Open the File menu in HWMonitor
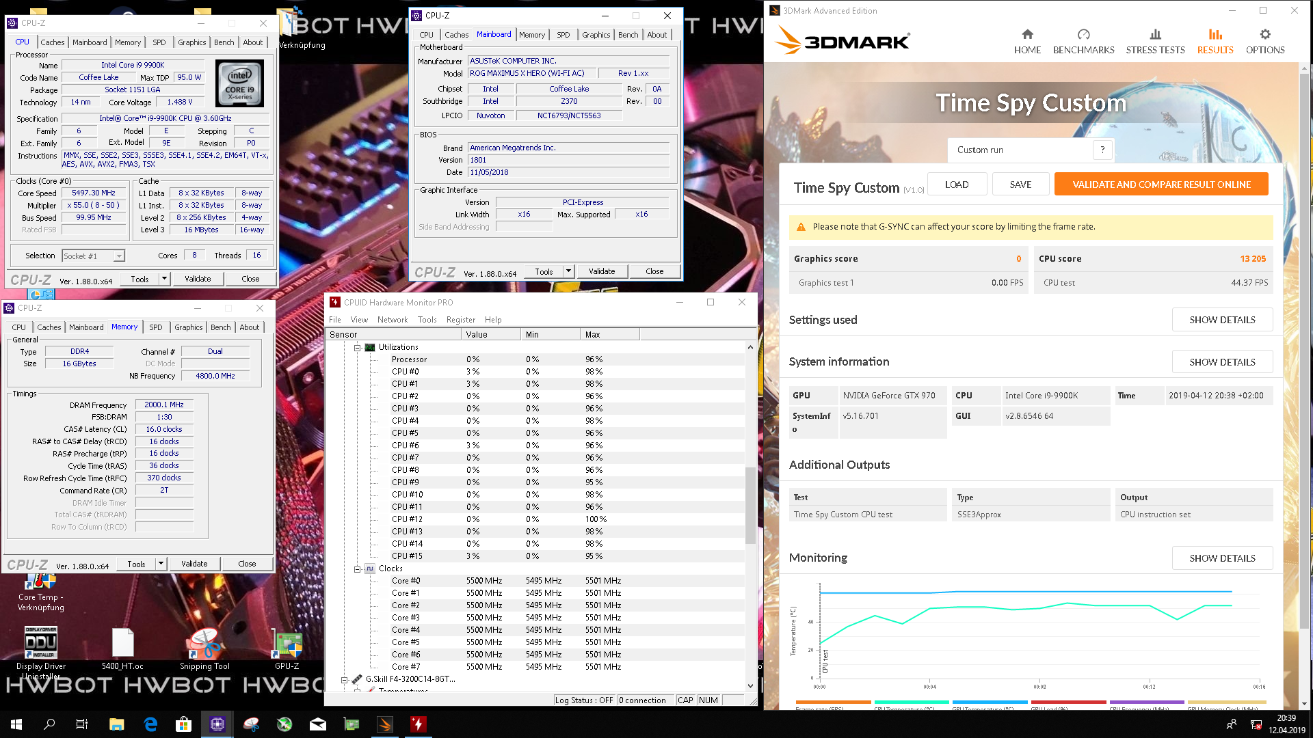This screenshot has height=738, width=1313. (335, 320)
